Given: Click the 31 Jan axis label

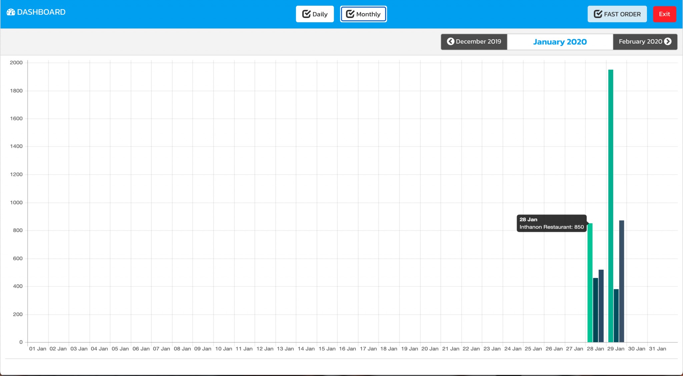Looking at the screenshot, I should tap(657, 349).
